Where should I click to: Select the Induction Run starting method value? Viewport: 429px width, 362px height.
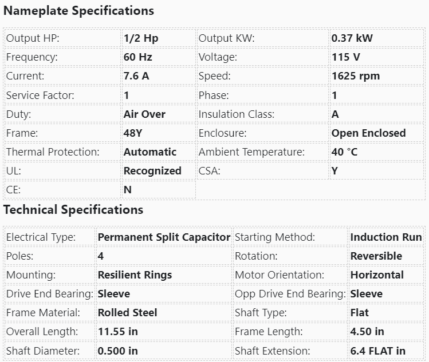[386, 237]
